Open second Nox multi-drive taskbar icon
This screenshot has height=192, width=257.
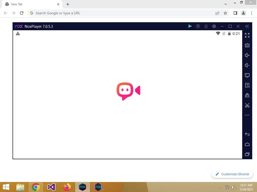98,187
